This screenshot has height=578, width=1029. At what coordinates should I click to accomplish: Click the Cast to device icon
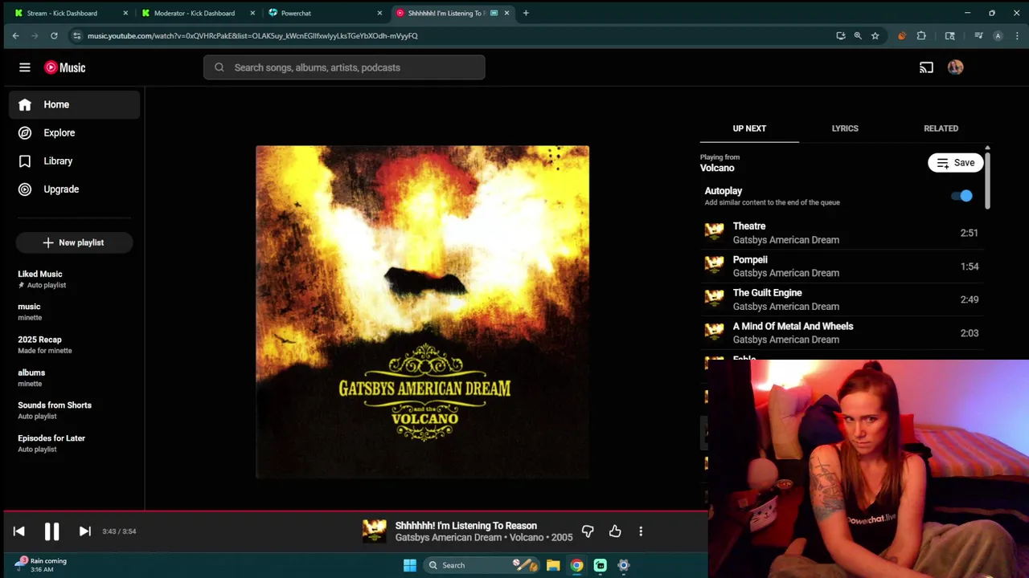[x=926, y=67]
